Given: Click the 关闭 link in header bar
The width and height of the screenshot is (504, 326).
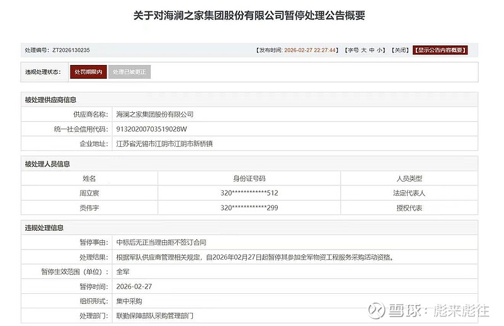Looking at the screenshot, I should click(400, 50).
